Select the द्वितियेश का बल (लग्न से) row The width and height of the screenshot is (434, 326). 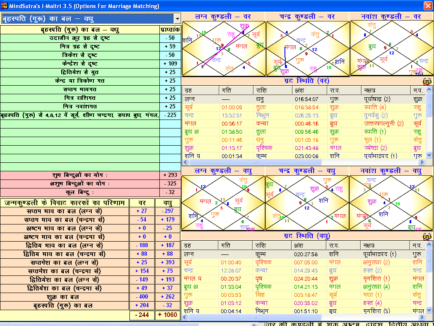click(90, 280)
